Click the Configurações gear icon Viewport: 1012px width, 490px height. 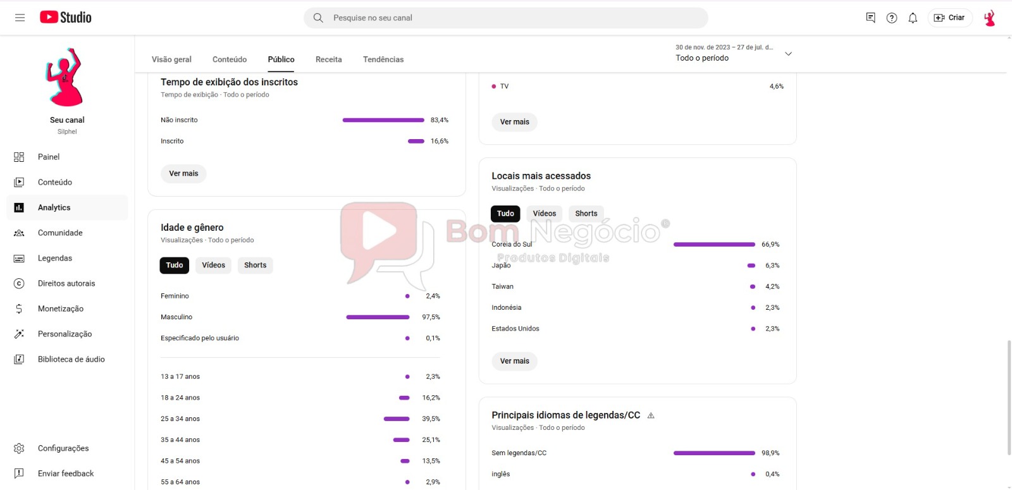pos(19,448)
